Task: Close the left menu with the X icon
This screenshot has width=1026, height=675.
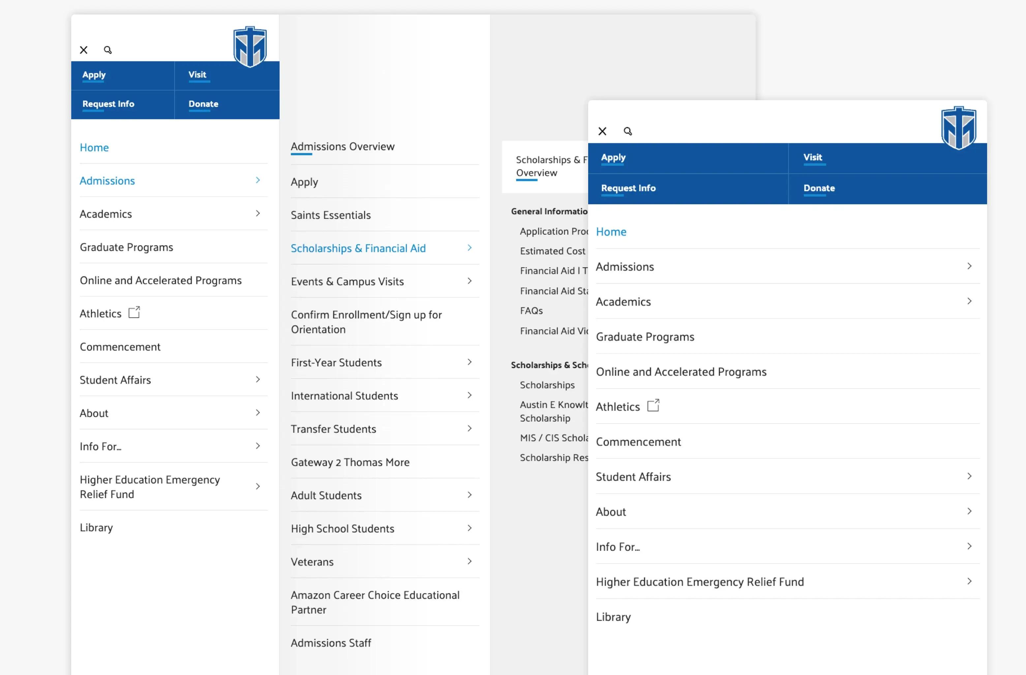Action: 84,50
